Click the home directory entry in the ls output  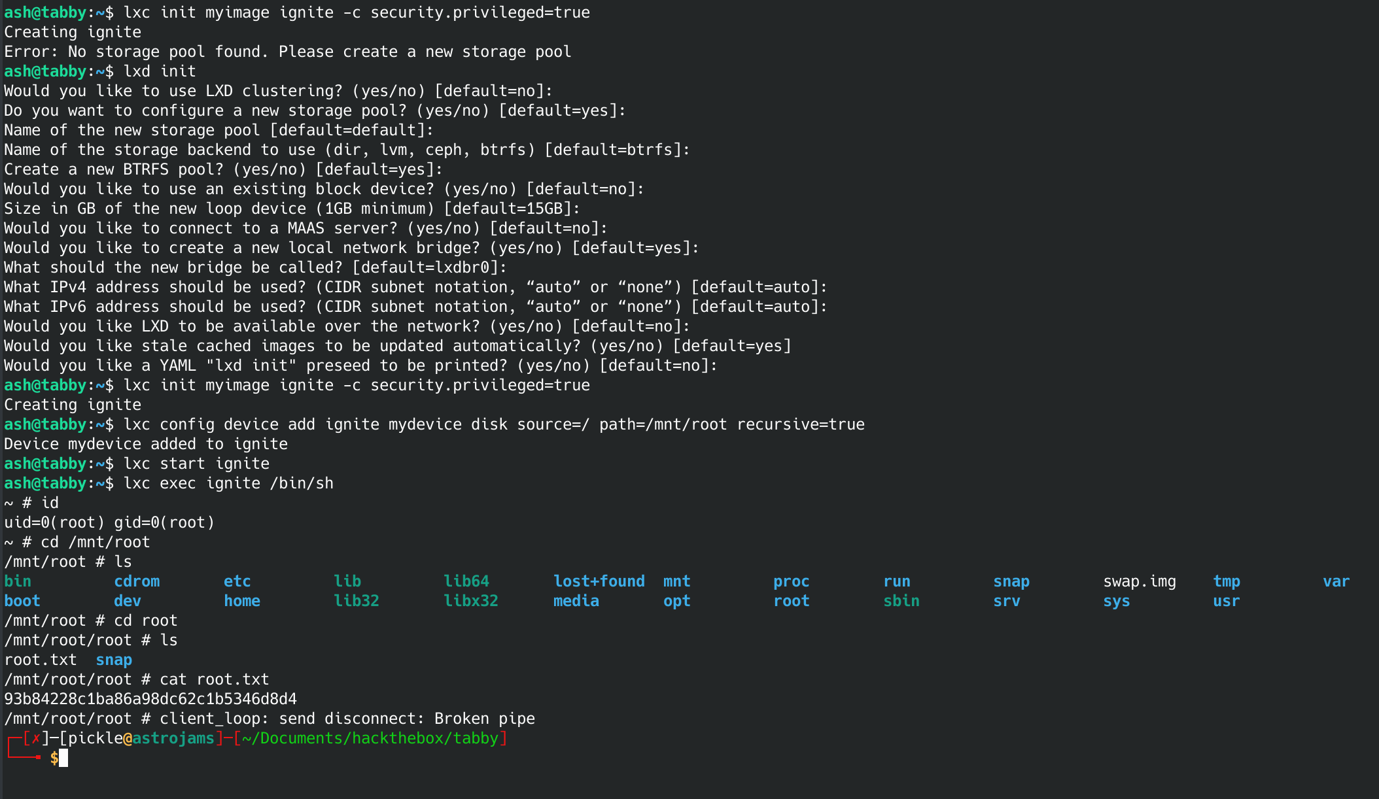241,601
